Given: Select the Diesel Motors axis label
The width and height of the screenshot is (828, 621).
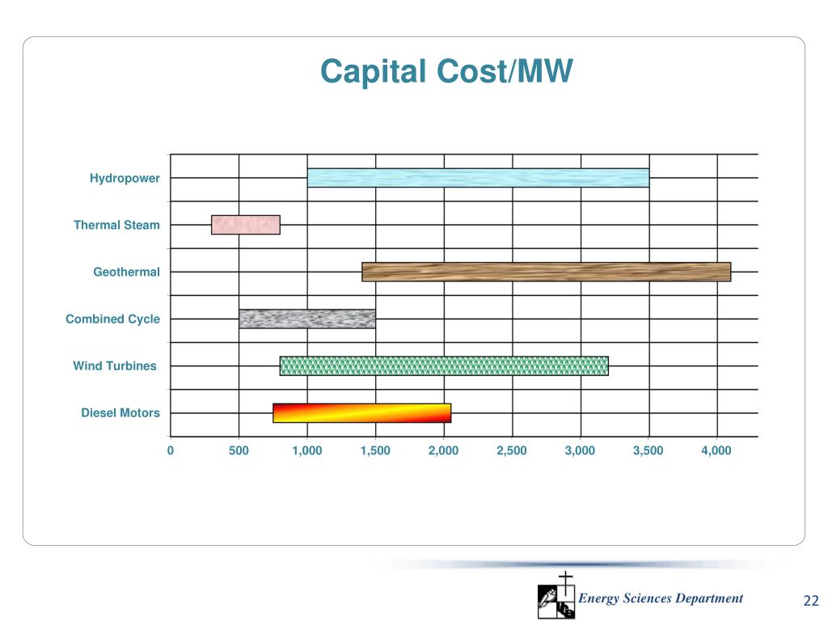Looking at the screenshot, I should point(120,413).
